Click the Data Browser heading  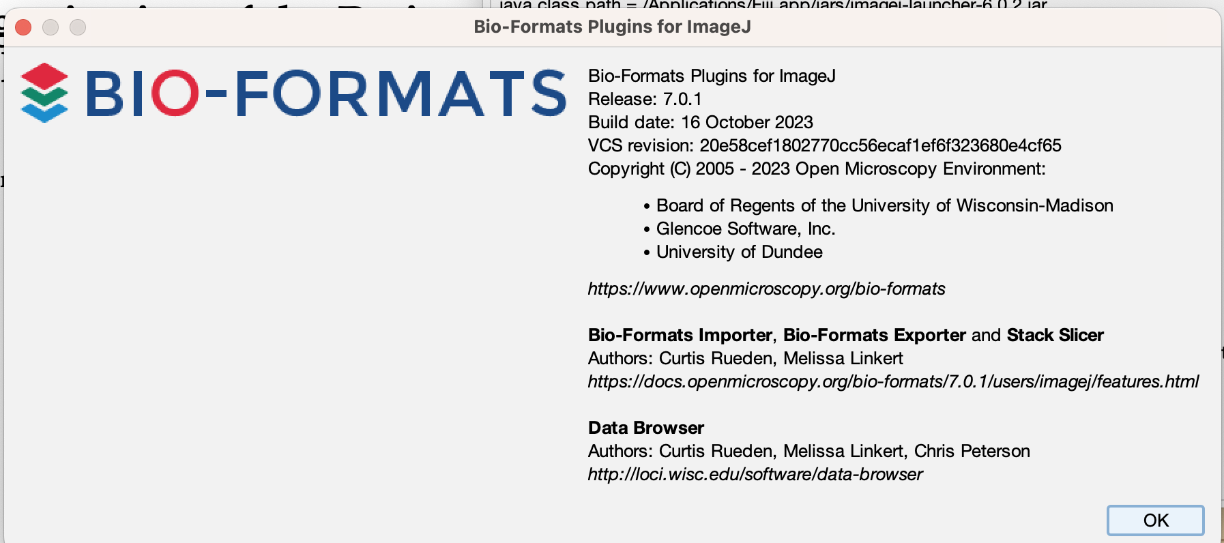[x=644, y=428]
